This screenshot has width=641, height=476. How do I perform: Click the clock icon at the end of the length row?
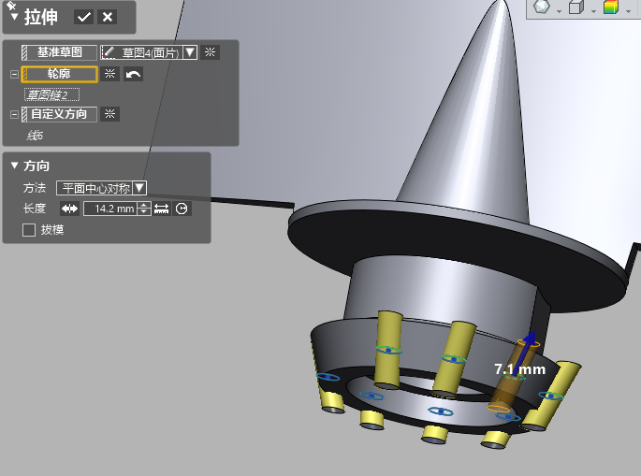[182, 209]
